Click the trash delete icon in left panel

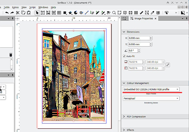click(x=11, y=55)
